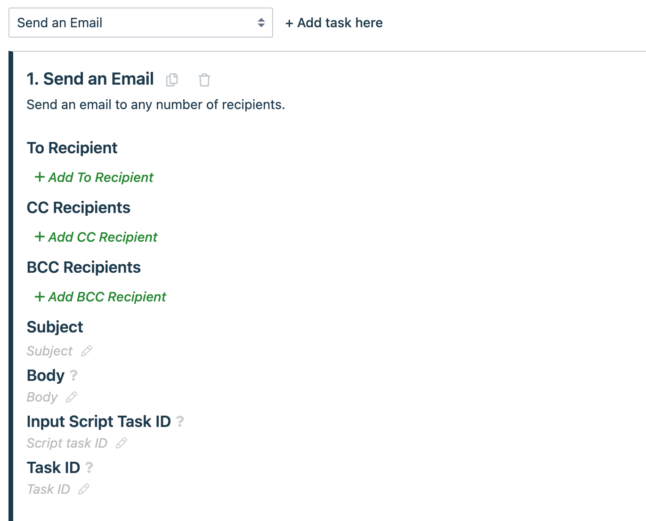Edit Body with pencil icon
This screenshot has width=646, height=521.
72,397
